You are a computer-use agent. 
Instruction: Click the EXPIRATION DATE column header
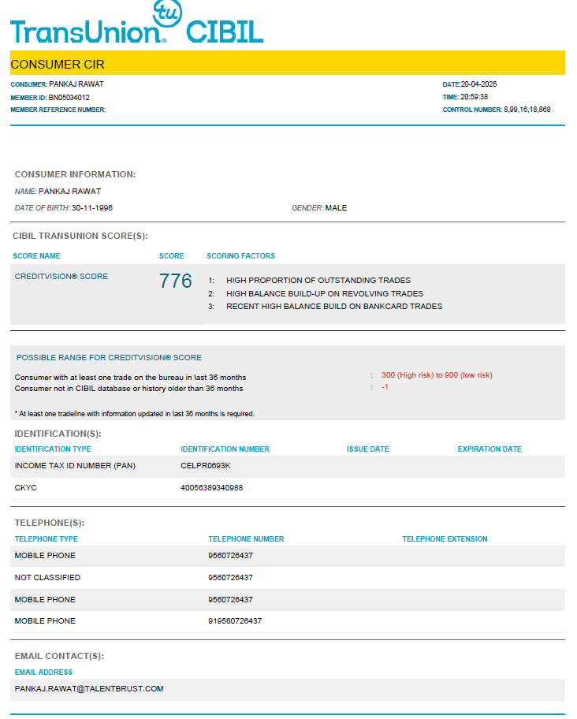click(x=490, y=449)
